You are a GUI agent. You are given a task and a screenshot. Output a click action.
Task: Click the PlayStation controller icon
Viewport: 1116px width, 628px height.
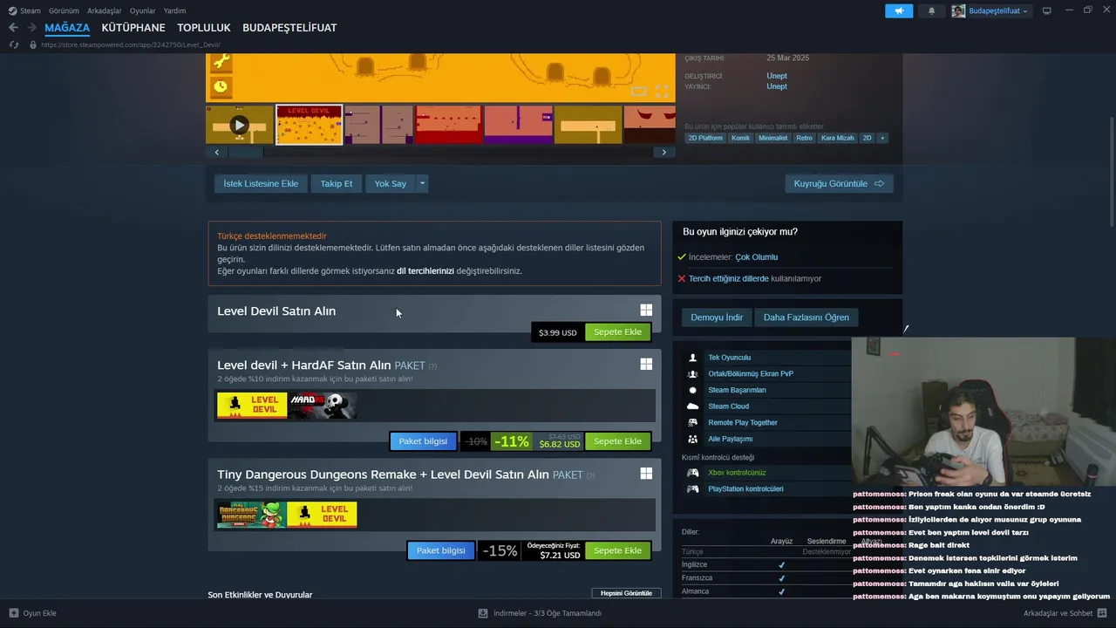[692, 489]
